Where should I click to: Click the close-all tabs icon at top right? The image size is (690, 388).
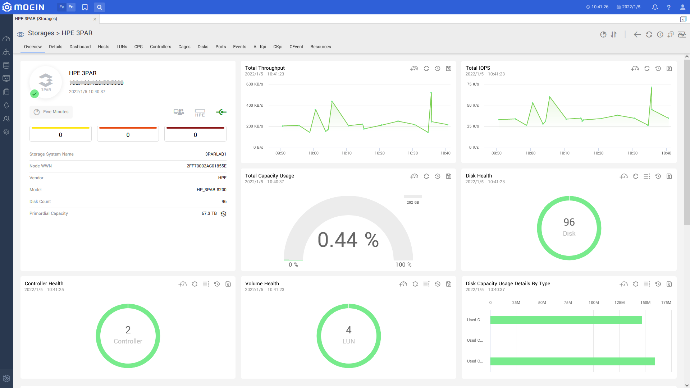coord(683,19)
